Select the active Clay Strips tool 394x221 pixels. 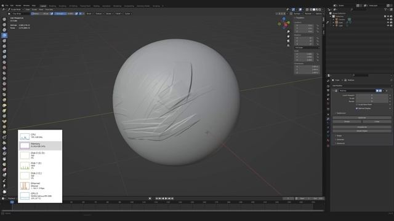(x=4, y=36)
